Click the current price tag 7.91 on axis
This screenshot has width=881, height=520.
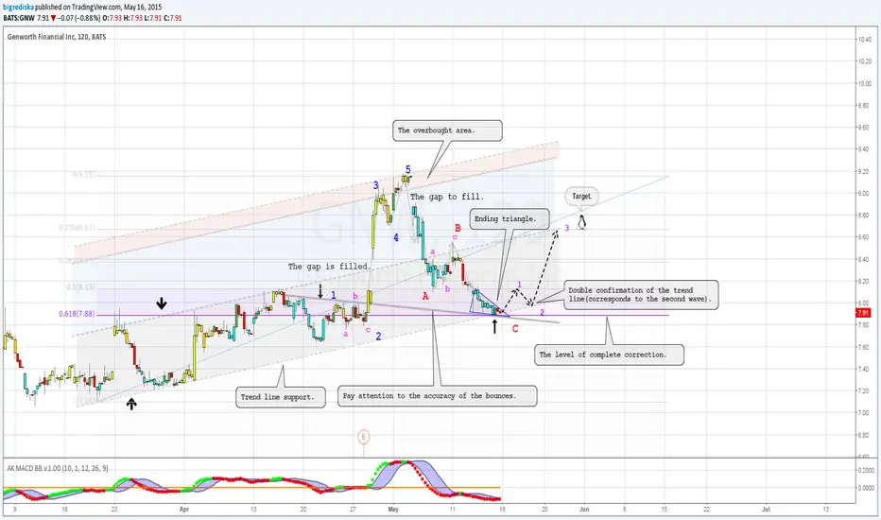[x=864, y=313]
